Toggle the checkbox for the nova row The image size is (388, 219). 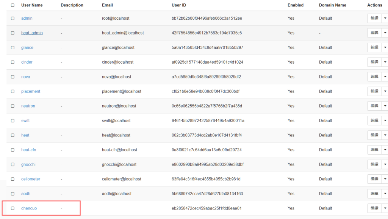[13, 77]
